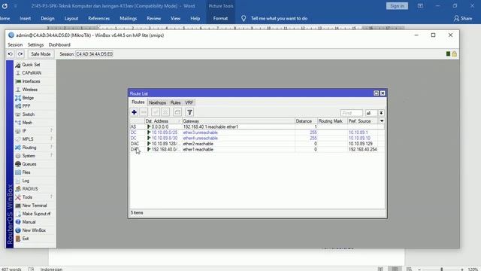Screen dimensions: 481x271
Task: Click Tell me what you want to do
Action: tap(279, 18)
